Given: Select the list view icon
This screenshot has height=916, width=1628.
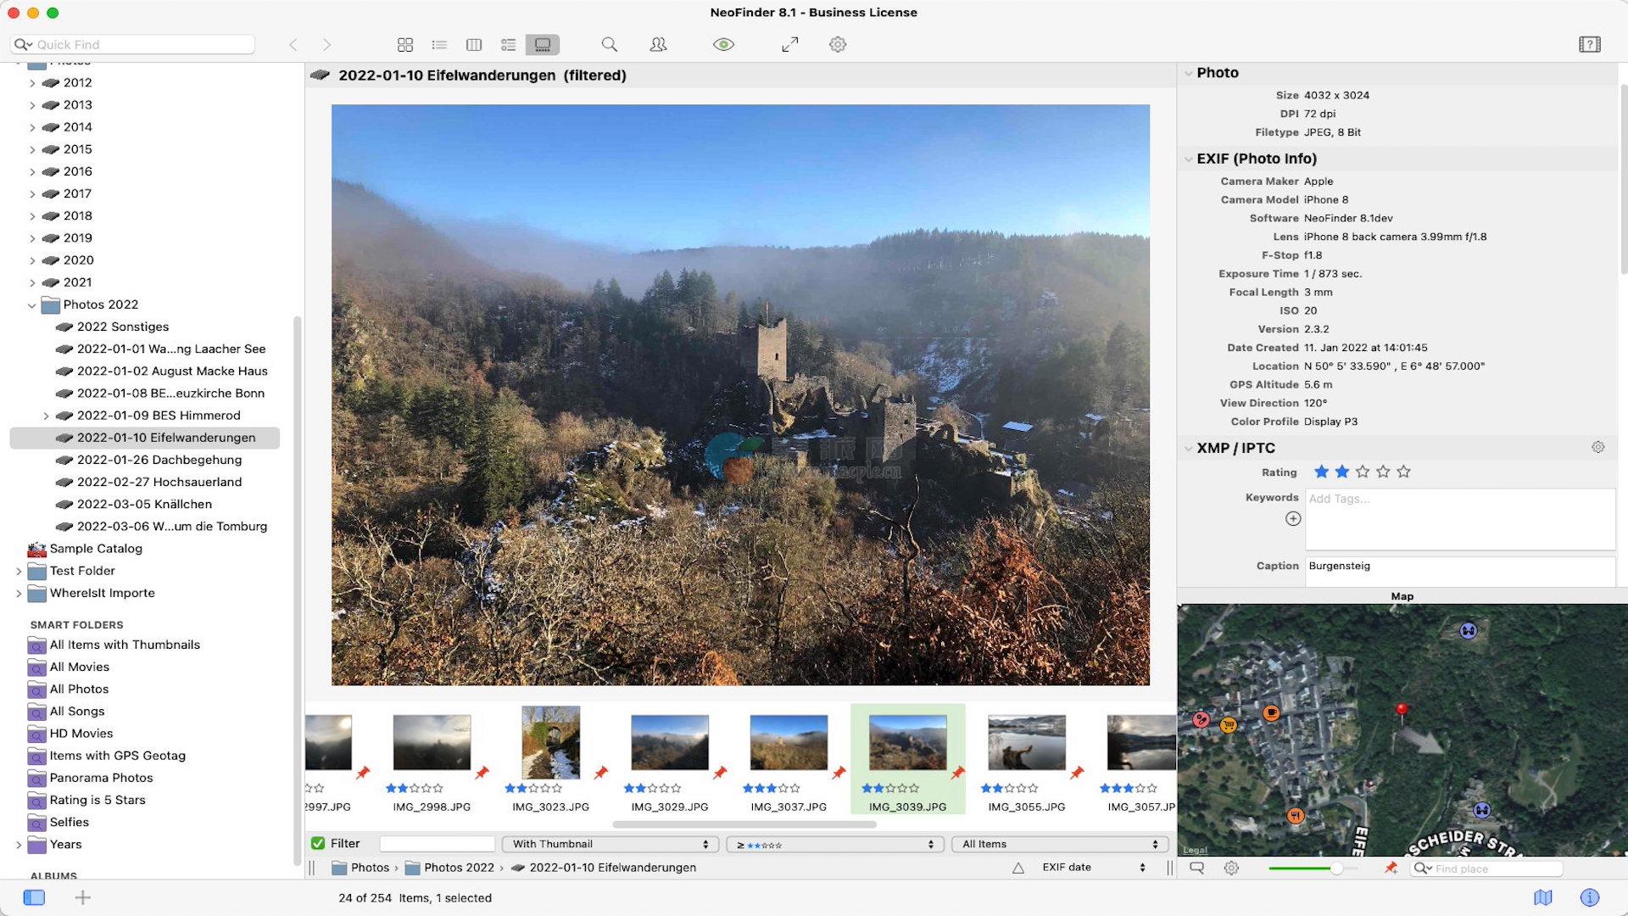Looking at the screenshot, I should [x=439, y=45].
